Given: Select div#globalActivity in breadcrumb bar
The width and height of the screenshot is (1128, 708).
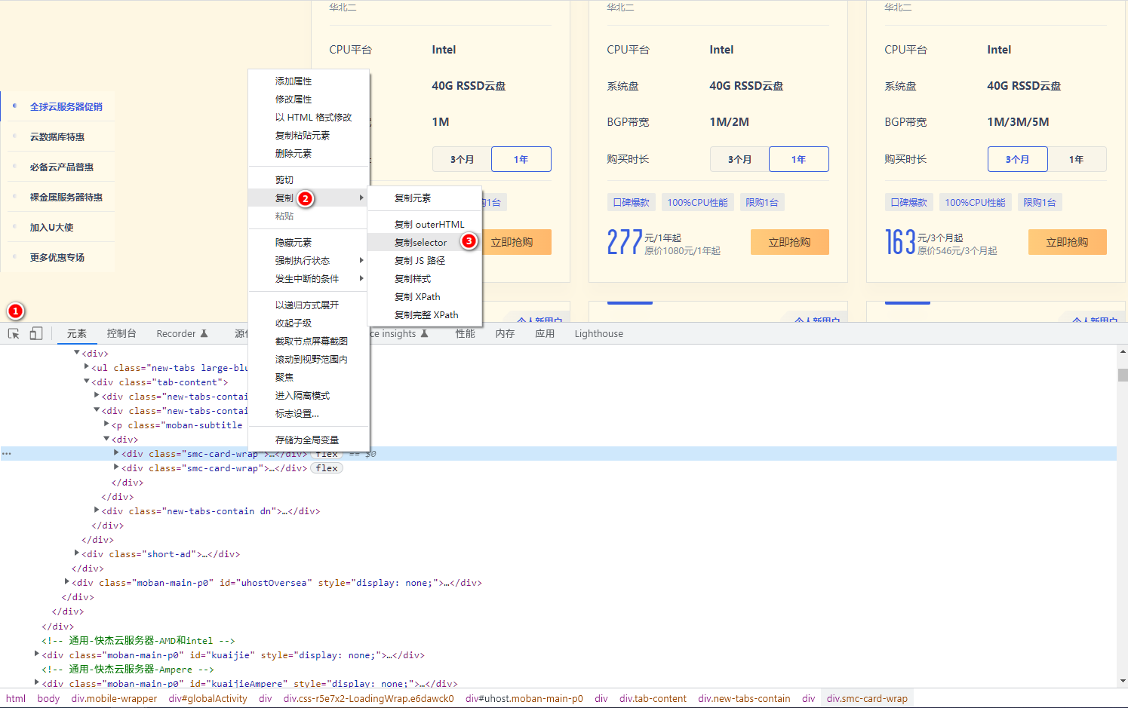Looking at the screenshot, I should click(208, 699).
